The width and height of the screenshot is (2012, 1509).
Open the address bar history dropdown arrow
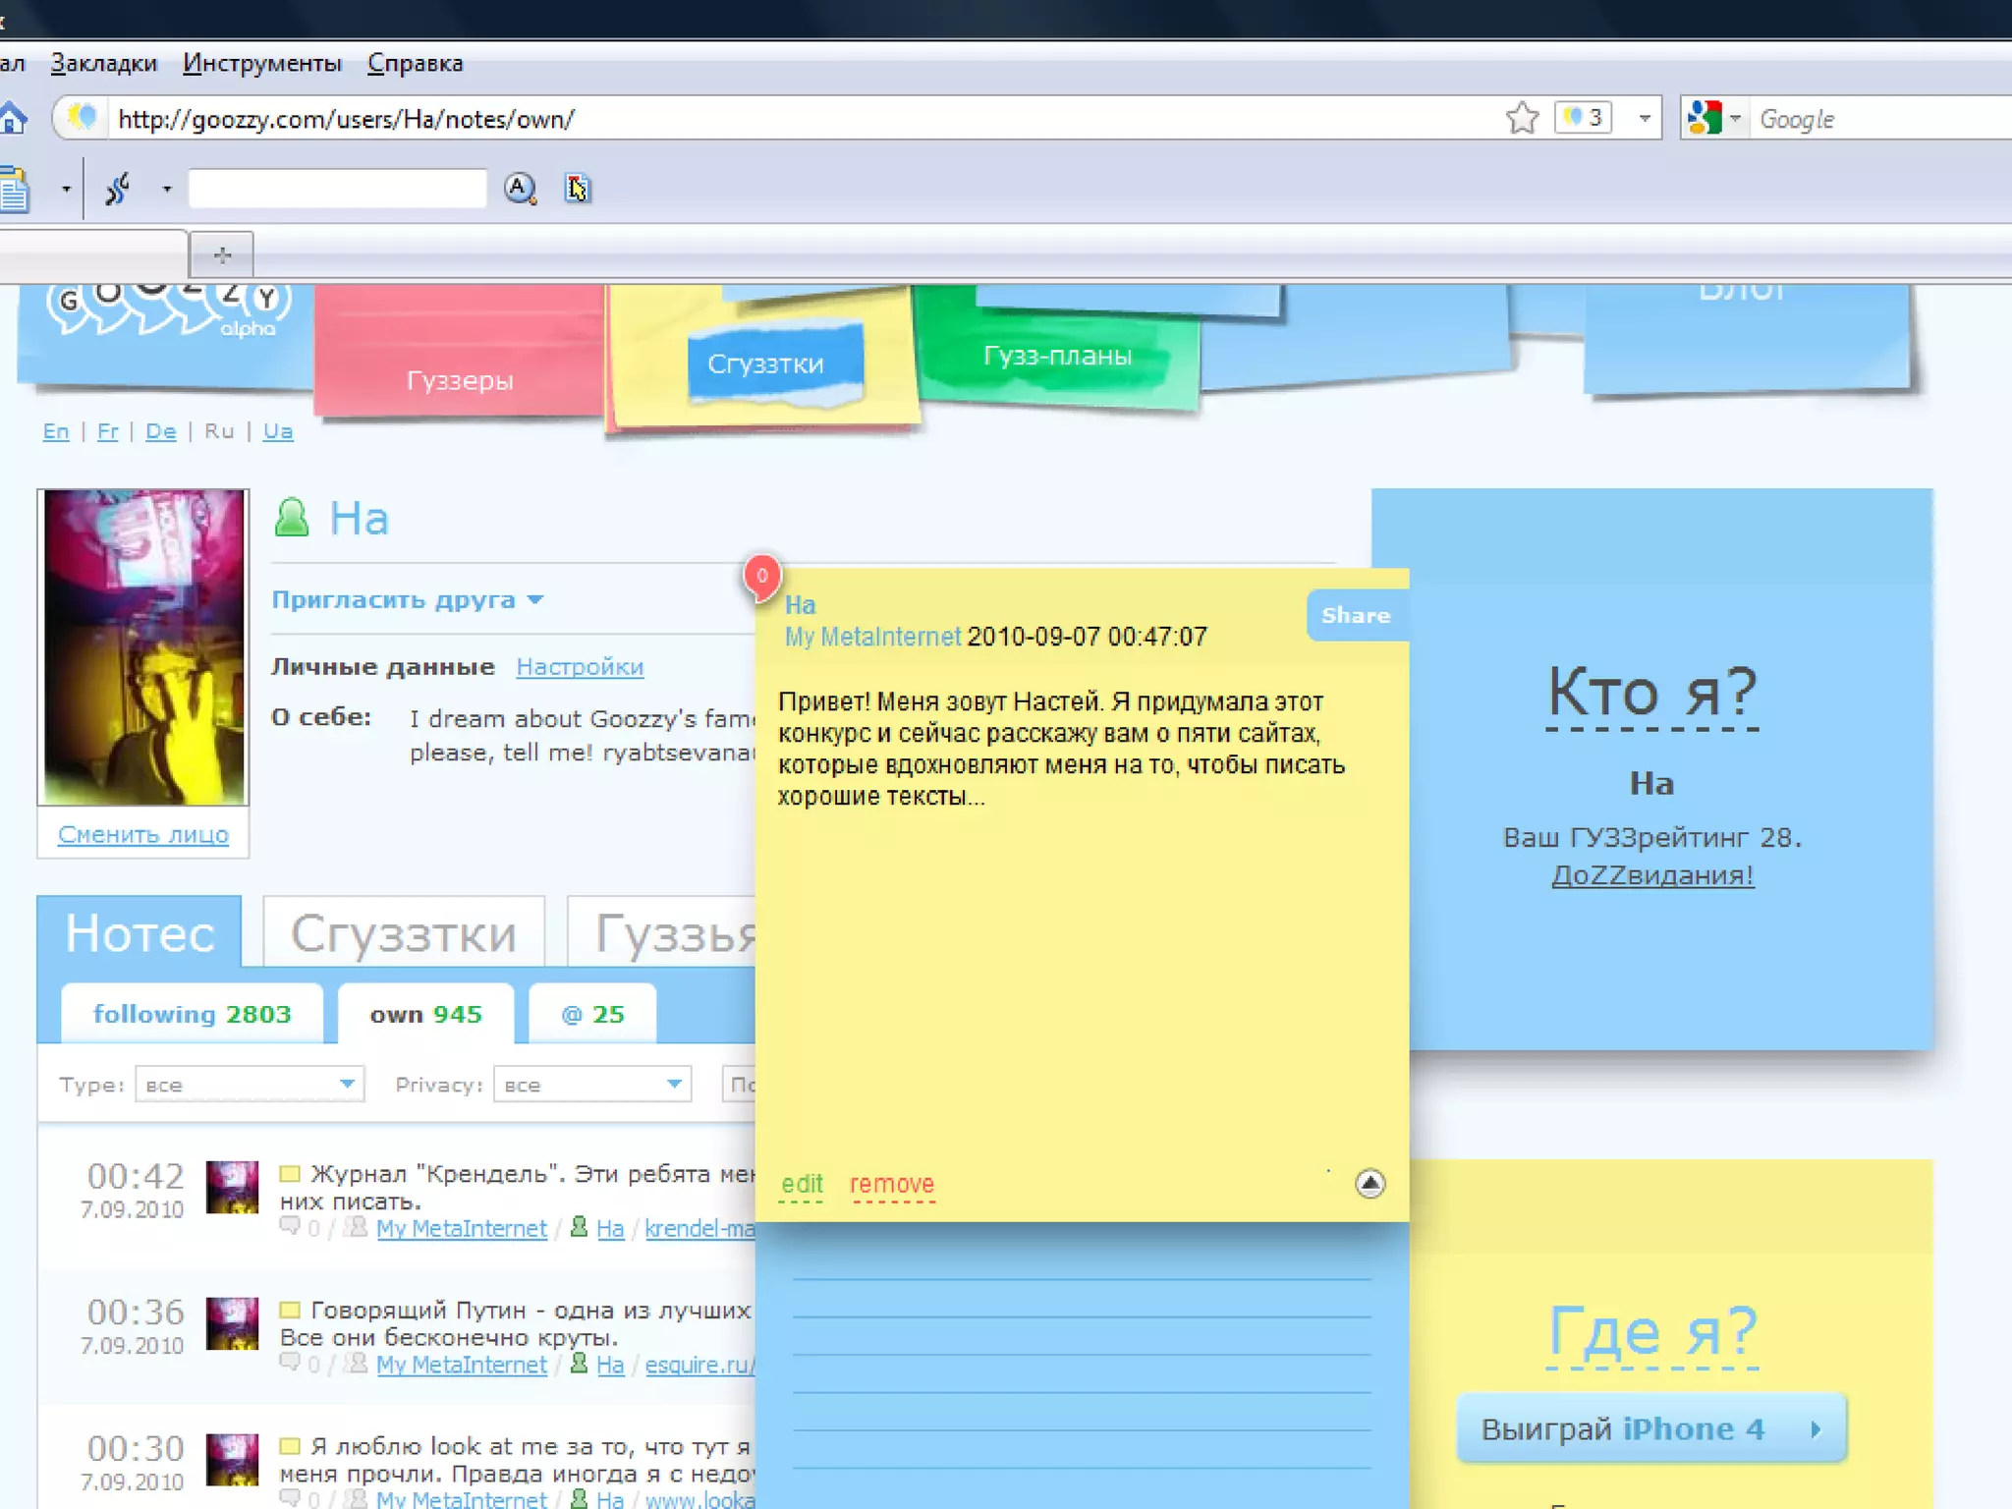click(1644, 119)
